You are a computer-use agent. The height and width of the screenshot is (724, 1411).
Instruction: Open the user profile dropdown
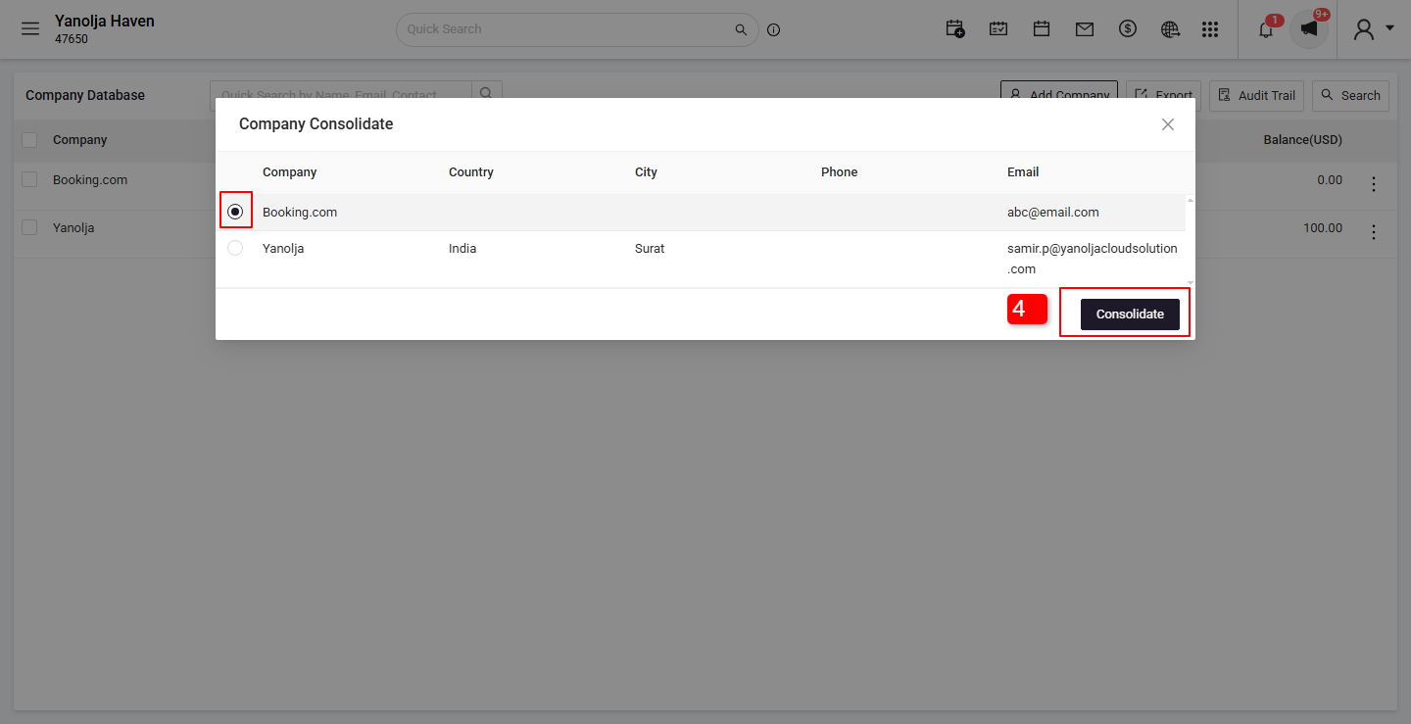(x=1374, y=29)
